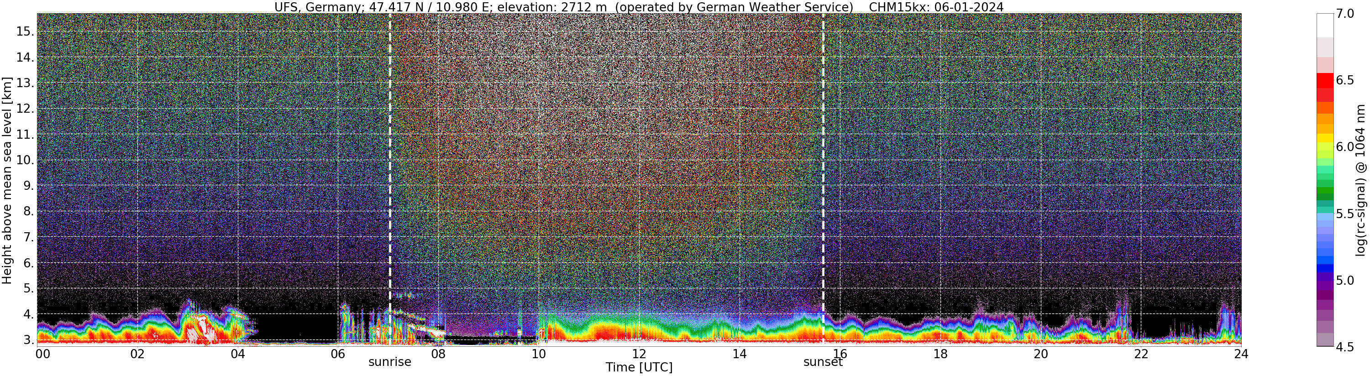Click time tick '22' on the x-axis
The width and height of the screenshot is (1370, 376).
click(1141, 354)
